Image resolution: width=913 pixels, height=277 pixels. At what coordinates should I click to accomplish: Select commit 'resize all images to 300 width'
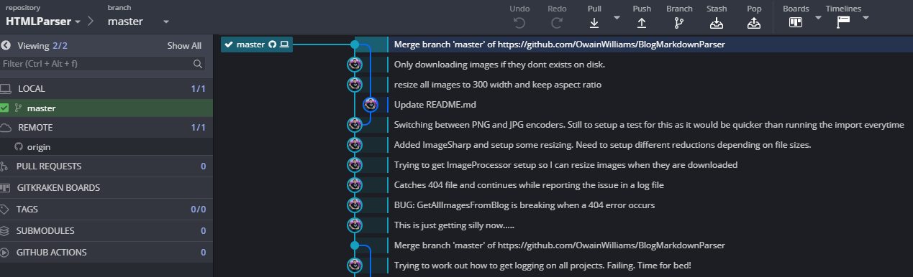coord(498,85)
